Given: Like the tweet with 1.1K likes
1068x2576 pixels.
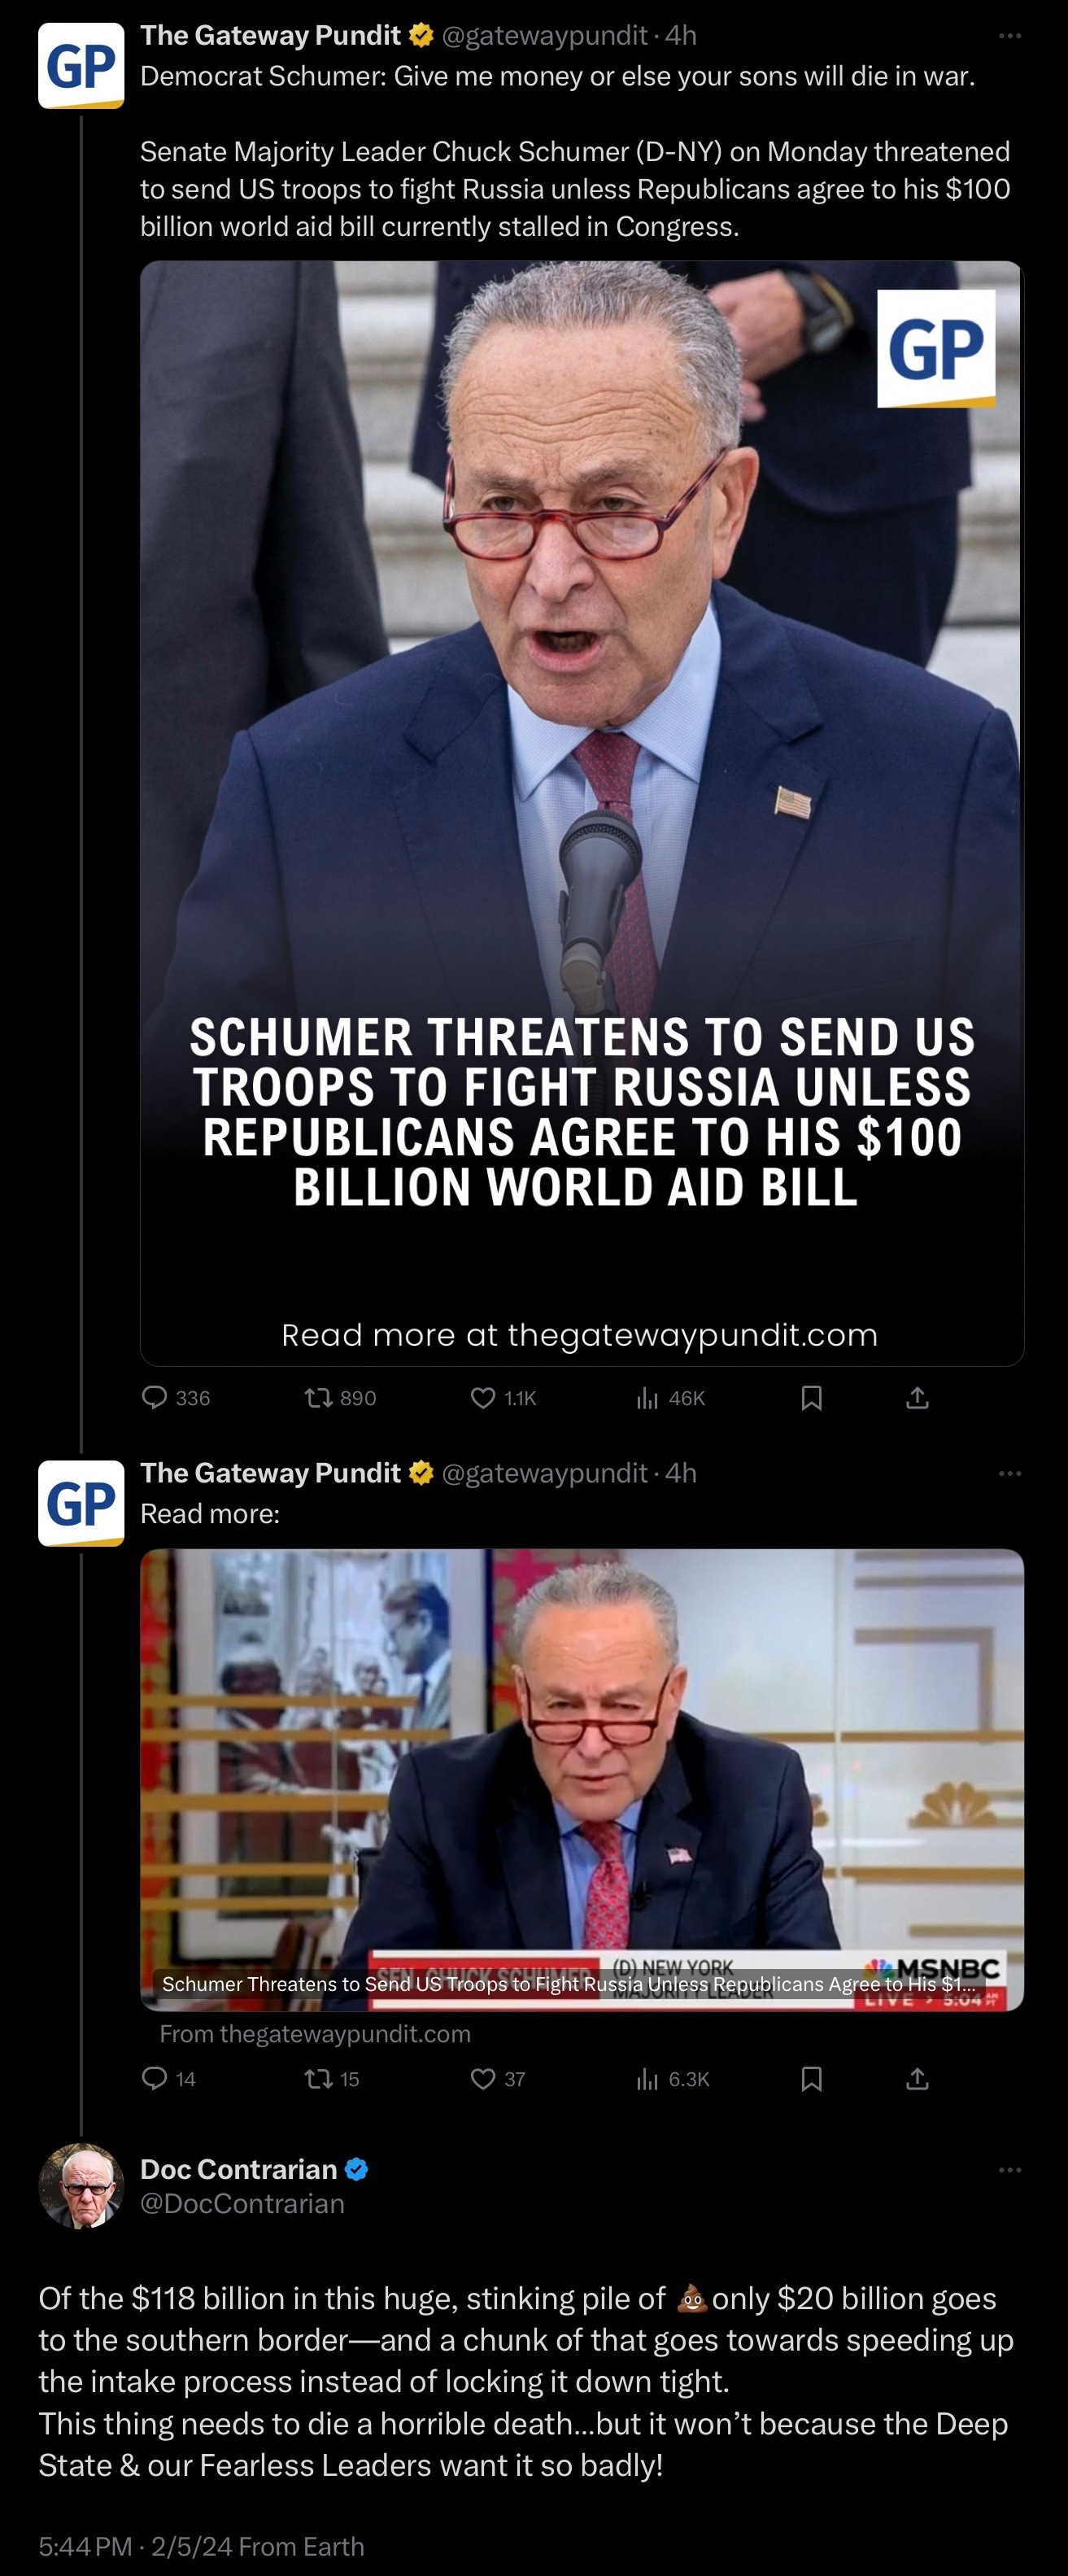Looking at the screenshot, I should click(x=503, y=1397).
